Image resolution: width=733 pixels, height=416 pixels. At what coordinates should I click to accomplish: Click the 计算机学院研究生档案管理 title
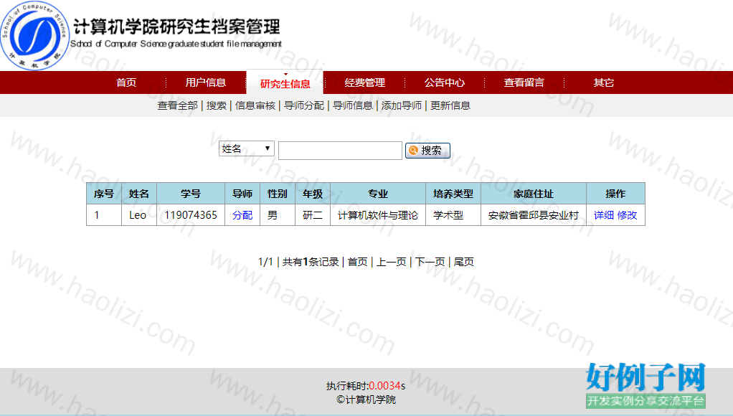tap(177, 26)
